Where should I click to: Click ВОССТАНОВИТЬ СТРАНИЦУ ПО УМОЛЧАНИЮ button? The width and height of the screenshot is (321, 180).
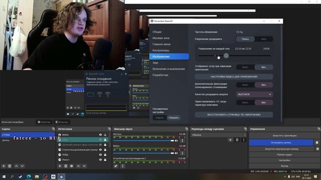[x=234, y=114]
